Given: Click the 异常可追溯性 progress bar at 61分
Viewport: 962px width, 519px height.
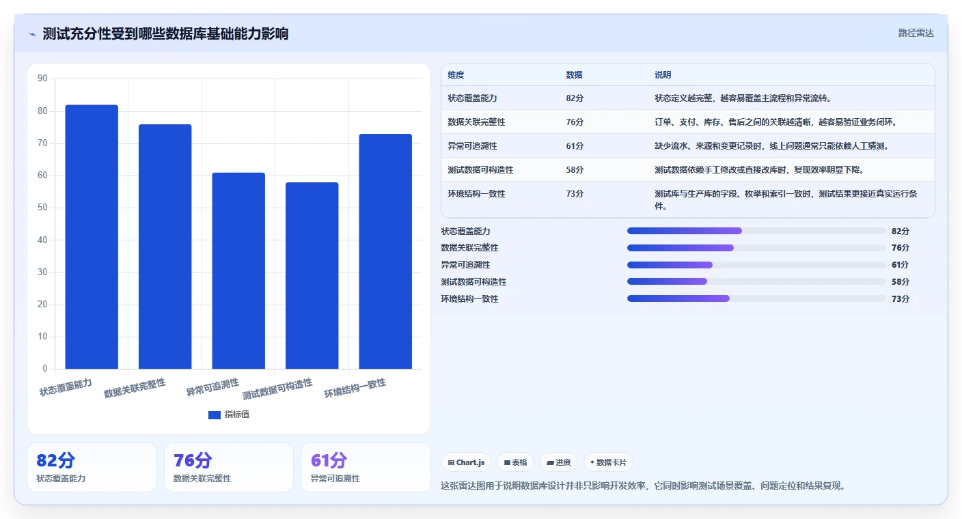Looking at the screenshot, I should coord(756,265).
